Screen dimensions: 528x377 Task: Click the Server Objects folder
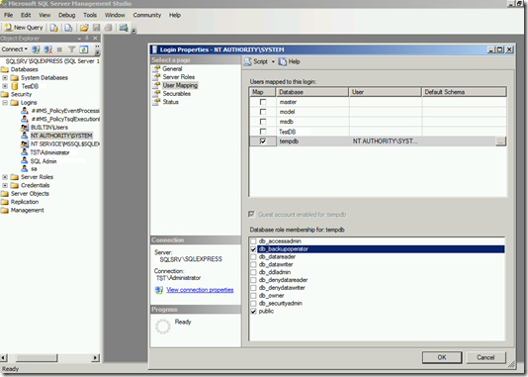(30, 194)
